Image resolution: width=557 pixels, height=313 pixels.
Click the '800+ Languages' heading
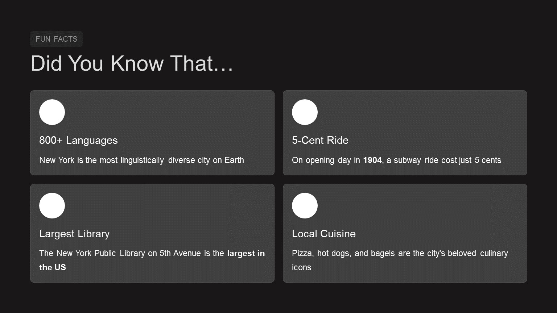(78, 141)
